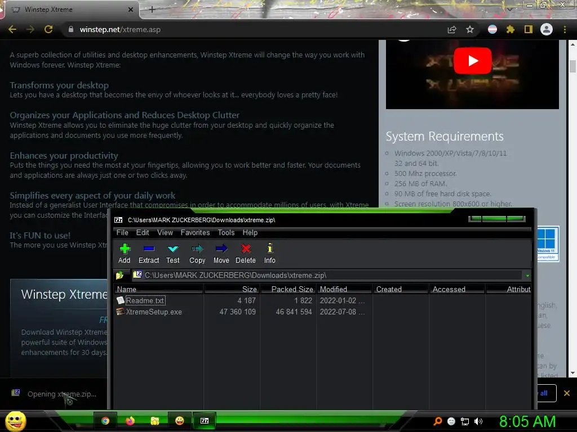Select the Readme.txt file

pyautogui.click(x=145, y=300)
